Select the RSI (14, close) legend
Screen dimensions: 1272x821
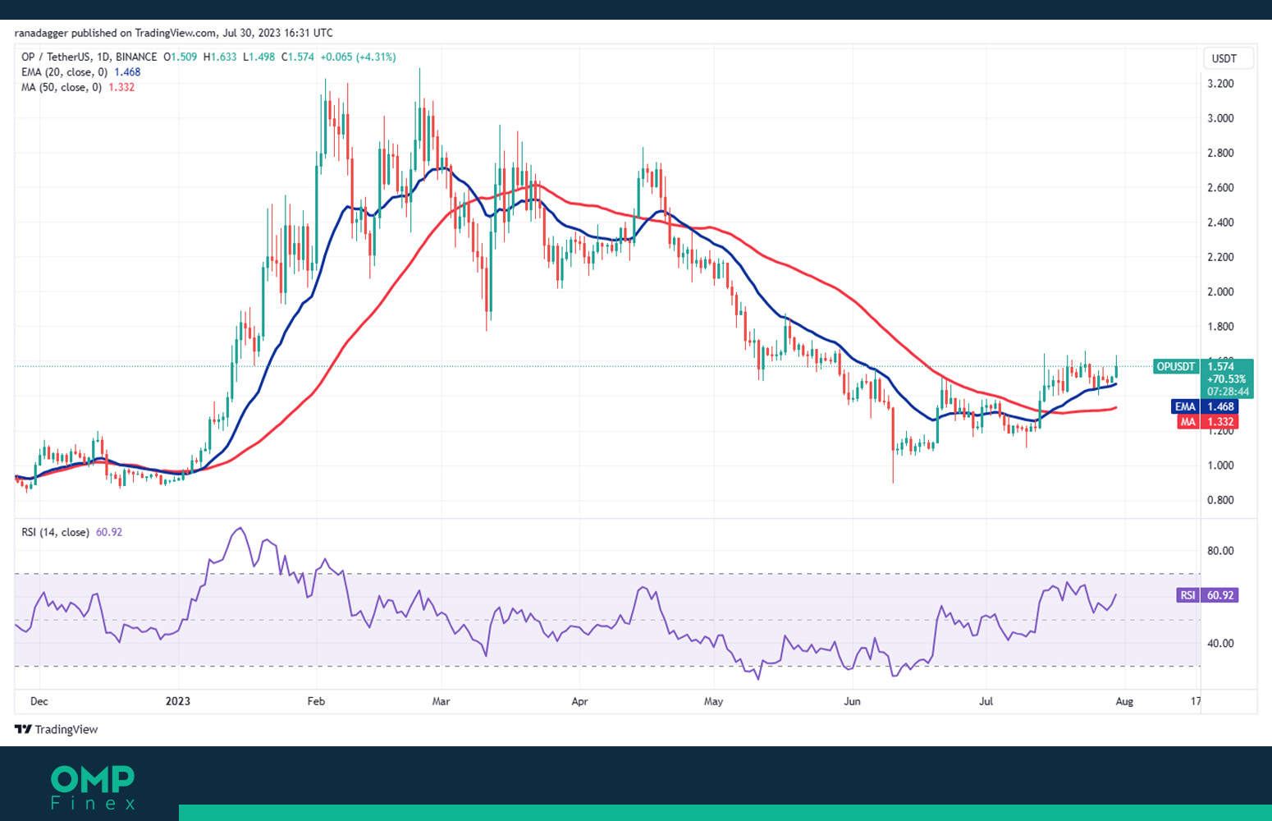(x=71, y=532)
